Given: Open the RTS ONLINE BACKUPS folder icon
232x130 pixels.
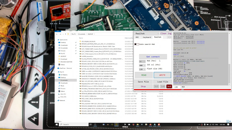Looking at the screenshot, I should [x=80, y=41].
